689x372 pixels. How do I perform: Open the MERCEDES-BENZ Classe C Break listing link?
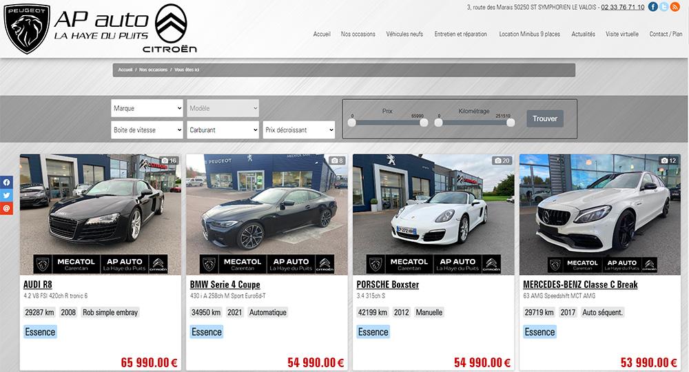tap(580, 285)
